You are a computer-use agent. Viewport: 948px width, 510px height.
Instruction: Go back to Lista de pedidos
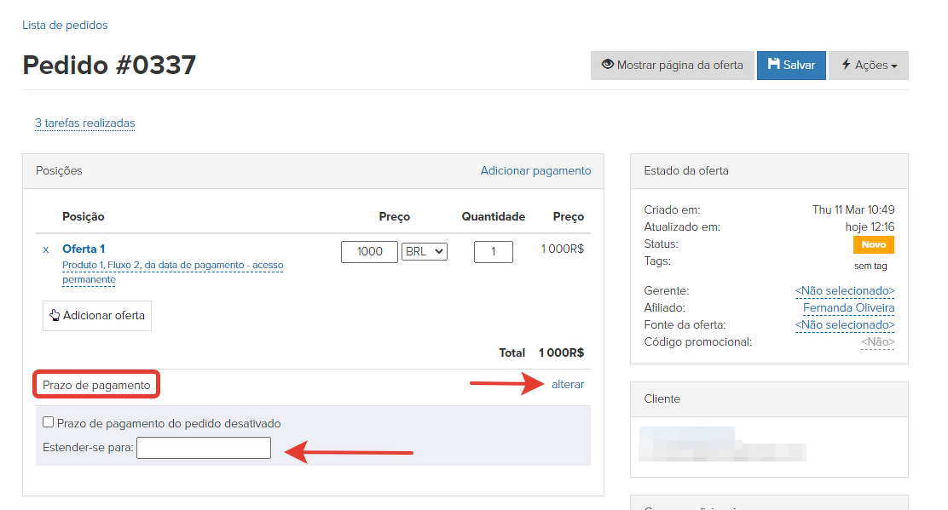(65, 26)
